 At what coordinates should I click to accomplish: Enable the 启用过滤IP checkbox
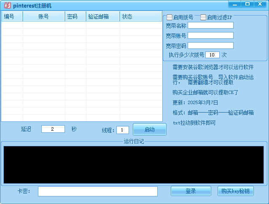[203, 17]
